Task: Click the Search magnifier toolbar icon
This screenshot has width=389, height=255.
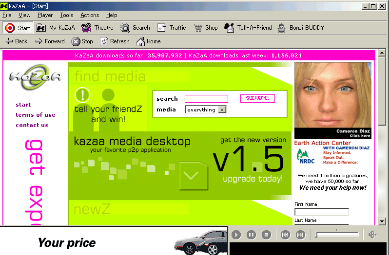Action: tap(125, 28)
